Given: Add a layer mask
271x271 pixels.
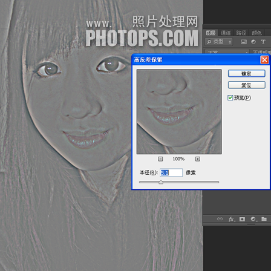Looking at the screenshot, I should [x=242, y=219].
